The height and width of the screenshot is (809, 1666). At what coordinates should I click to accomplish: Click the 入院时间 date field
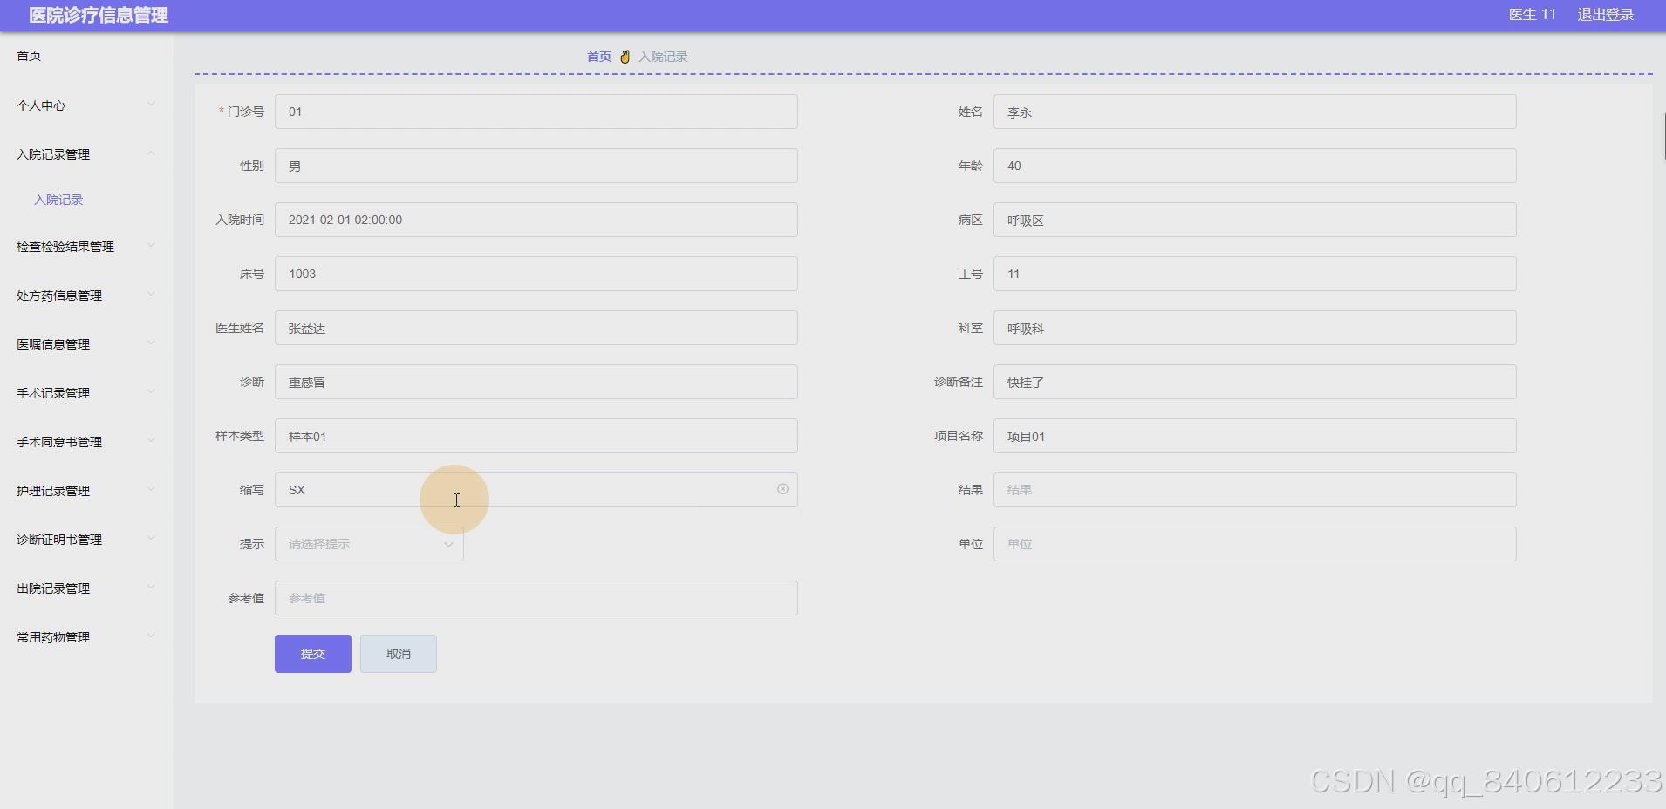pos(536,220)
